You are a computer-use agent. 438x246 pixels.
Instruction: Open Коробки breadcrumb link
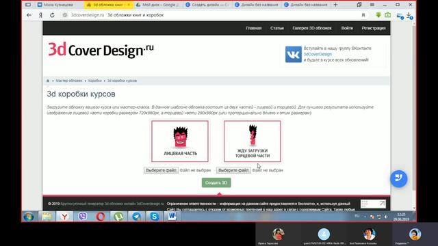point(94,81)
